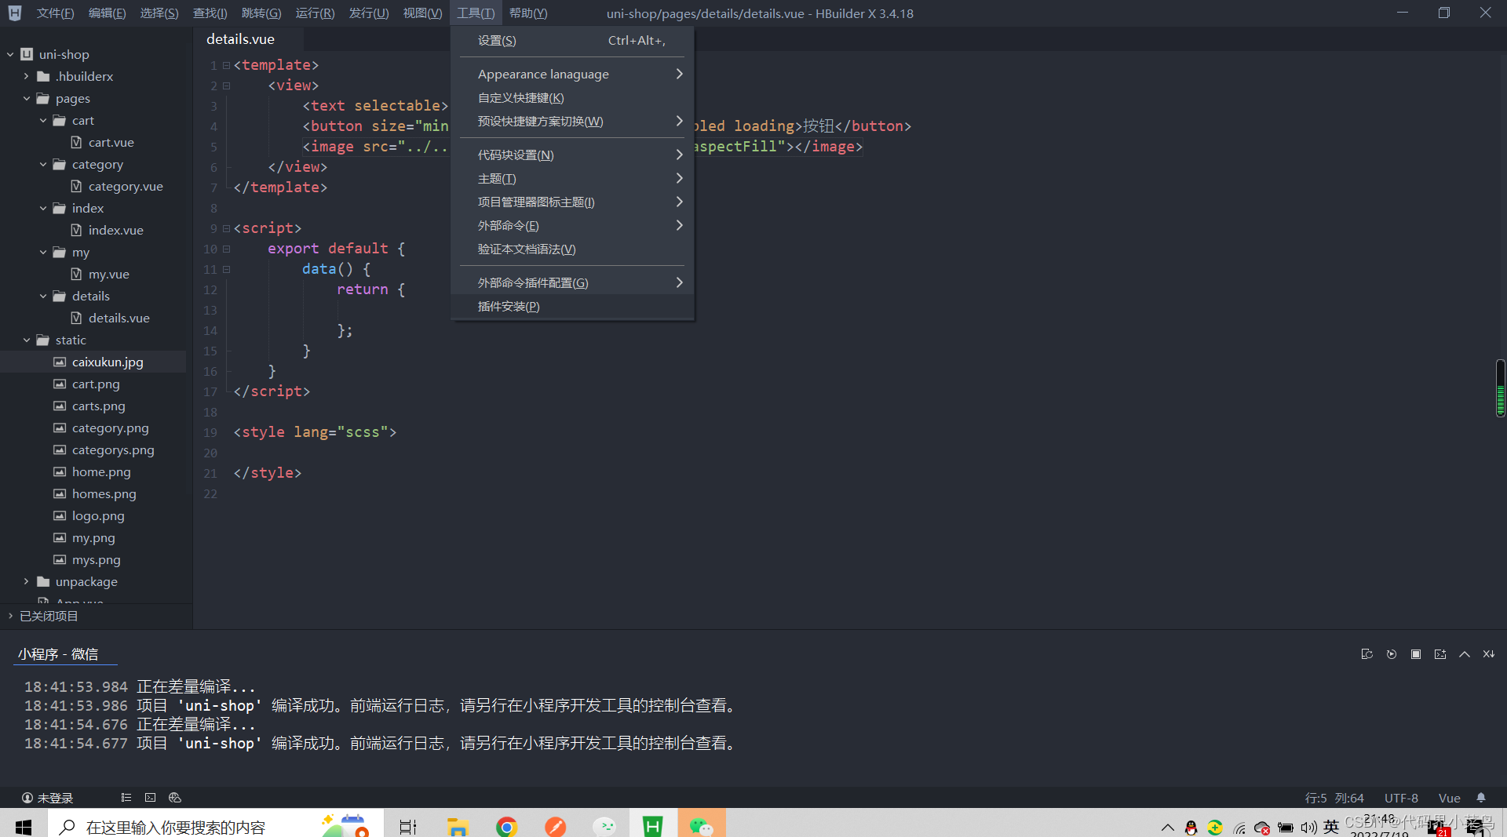Open the Appearance lanaguage submenu
The width and height of the screenshot is (1507, 837).
pyautogui.click(x=543, y=73)
